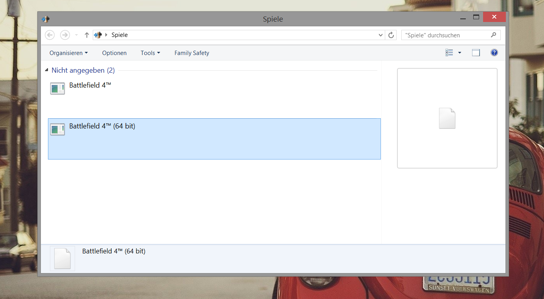544x299 pixels.
Task: Change view with the view icon button
Action: click(449, 53)
